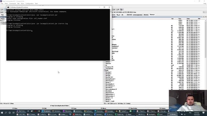Open the Show menu

(22, 4)
